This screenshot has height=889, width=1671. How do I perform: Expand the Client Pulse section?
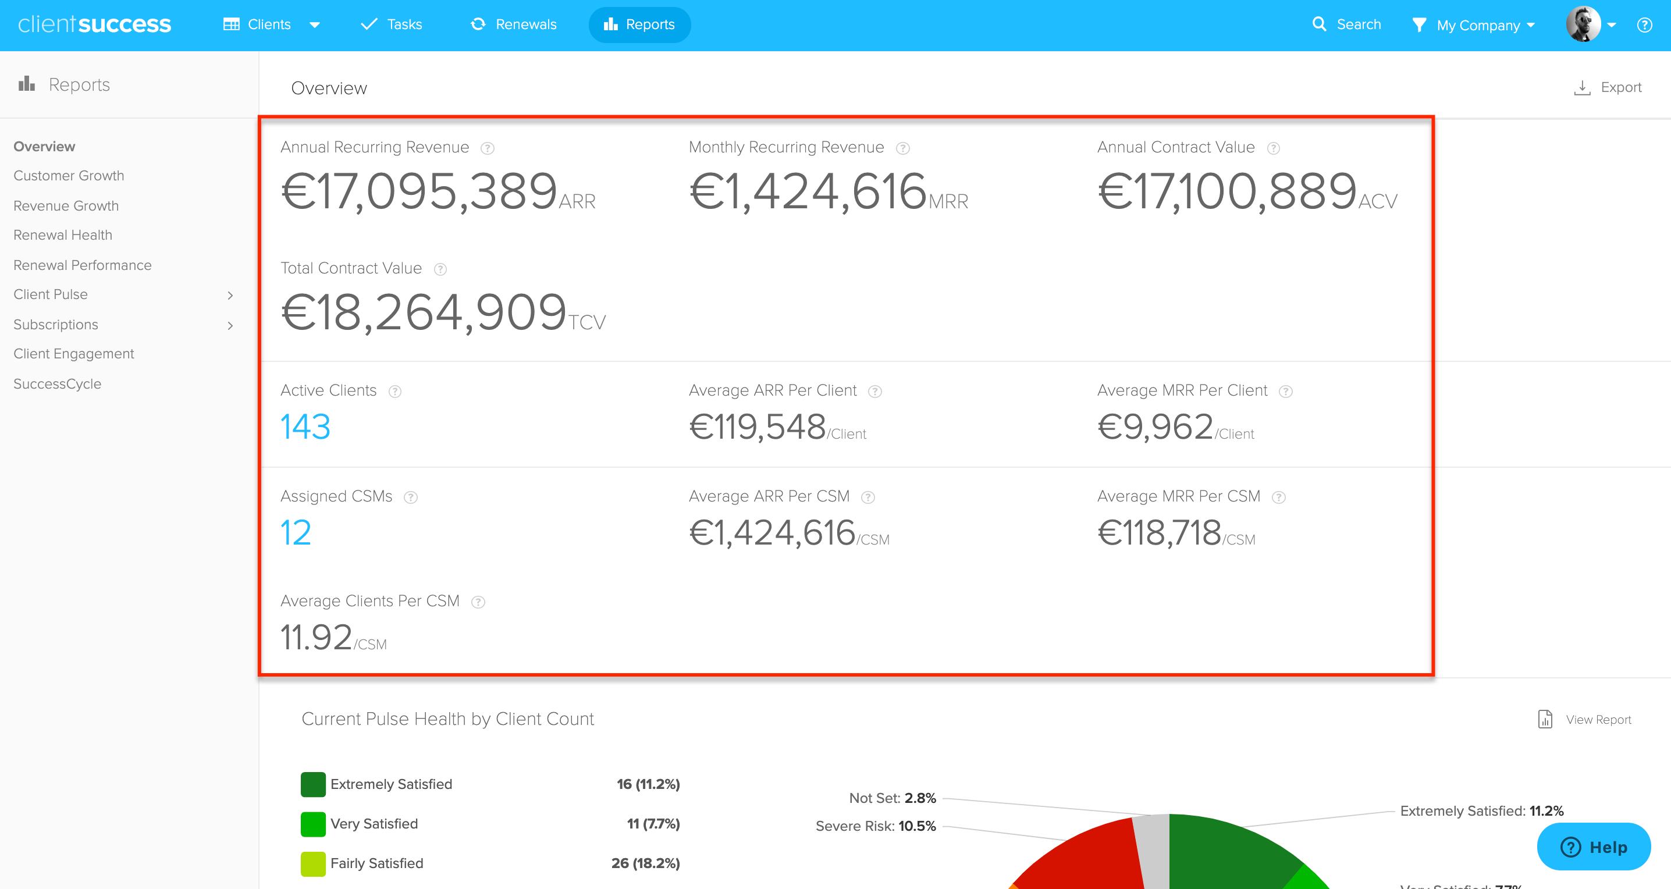[x=231, y=295]
